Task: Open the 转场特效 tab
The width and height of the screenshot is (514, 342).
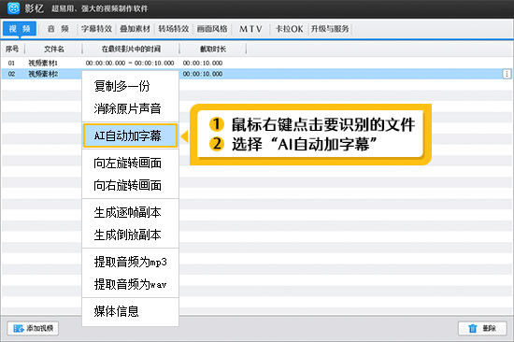Action: pyautogui.click(x=174, y=29)
